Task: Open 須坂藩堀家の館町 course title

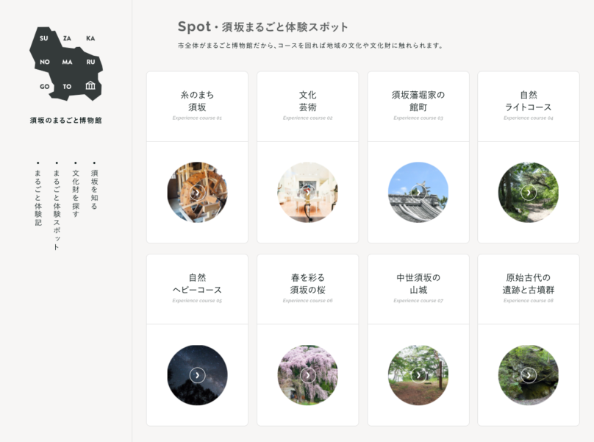Action: coord(418,101)
